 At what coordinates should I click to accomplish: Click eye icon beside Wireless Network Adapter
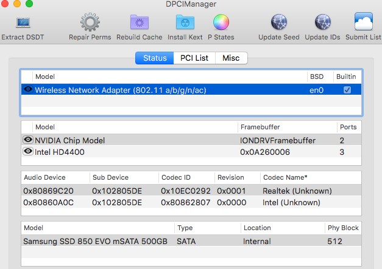click(x=27, y=90)
